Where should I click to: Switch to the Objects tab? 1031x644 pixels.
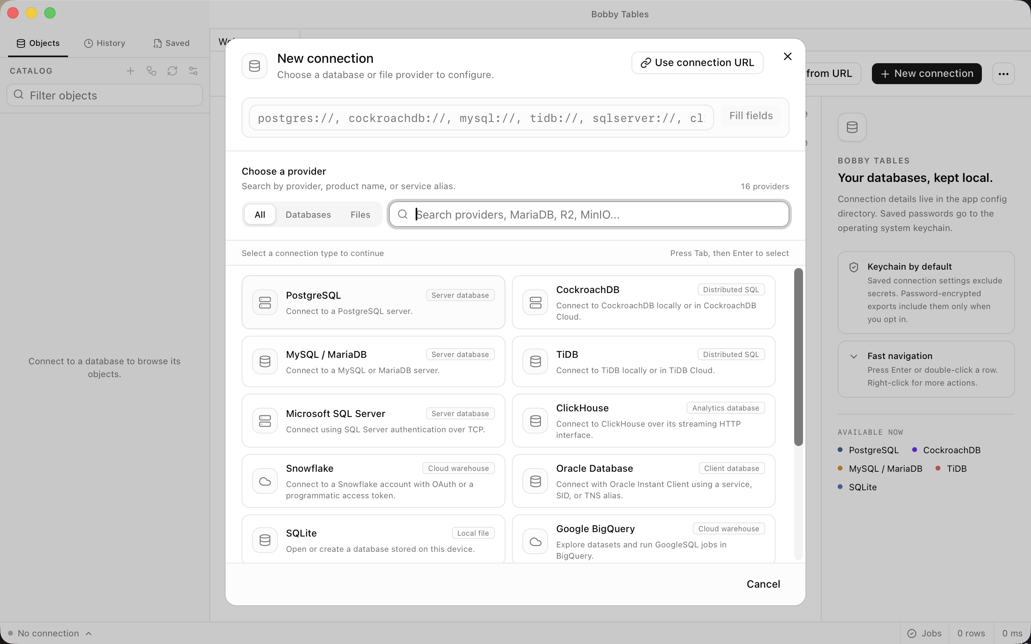(38, 43)
